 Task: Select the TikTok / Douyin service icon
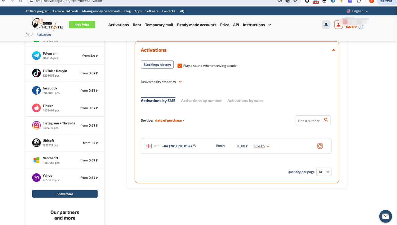click(x=36, y=73)
